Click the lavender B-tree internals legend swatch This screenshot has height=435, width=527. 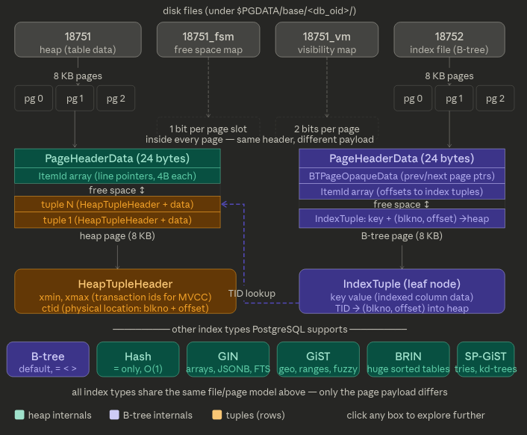click(114, 415)
